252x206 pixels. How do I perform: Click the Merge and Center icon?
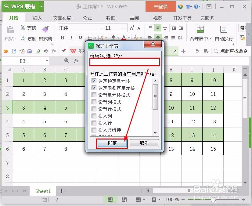[200, 29]
